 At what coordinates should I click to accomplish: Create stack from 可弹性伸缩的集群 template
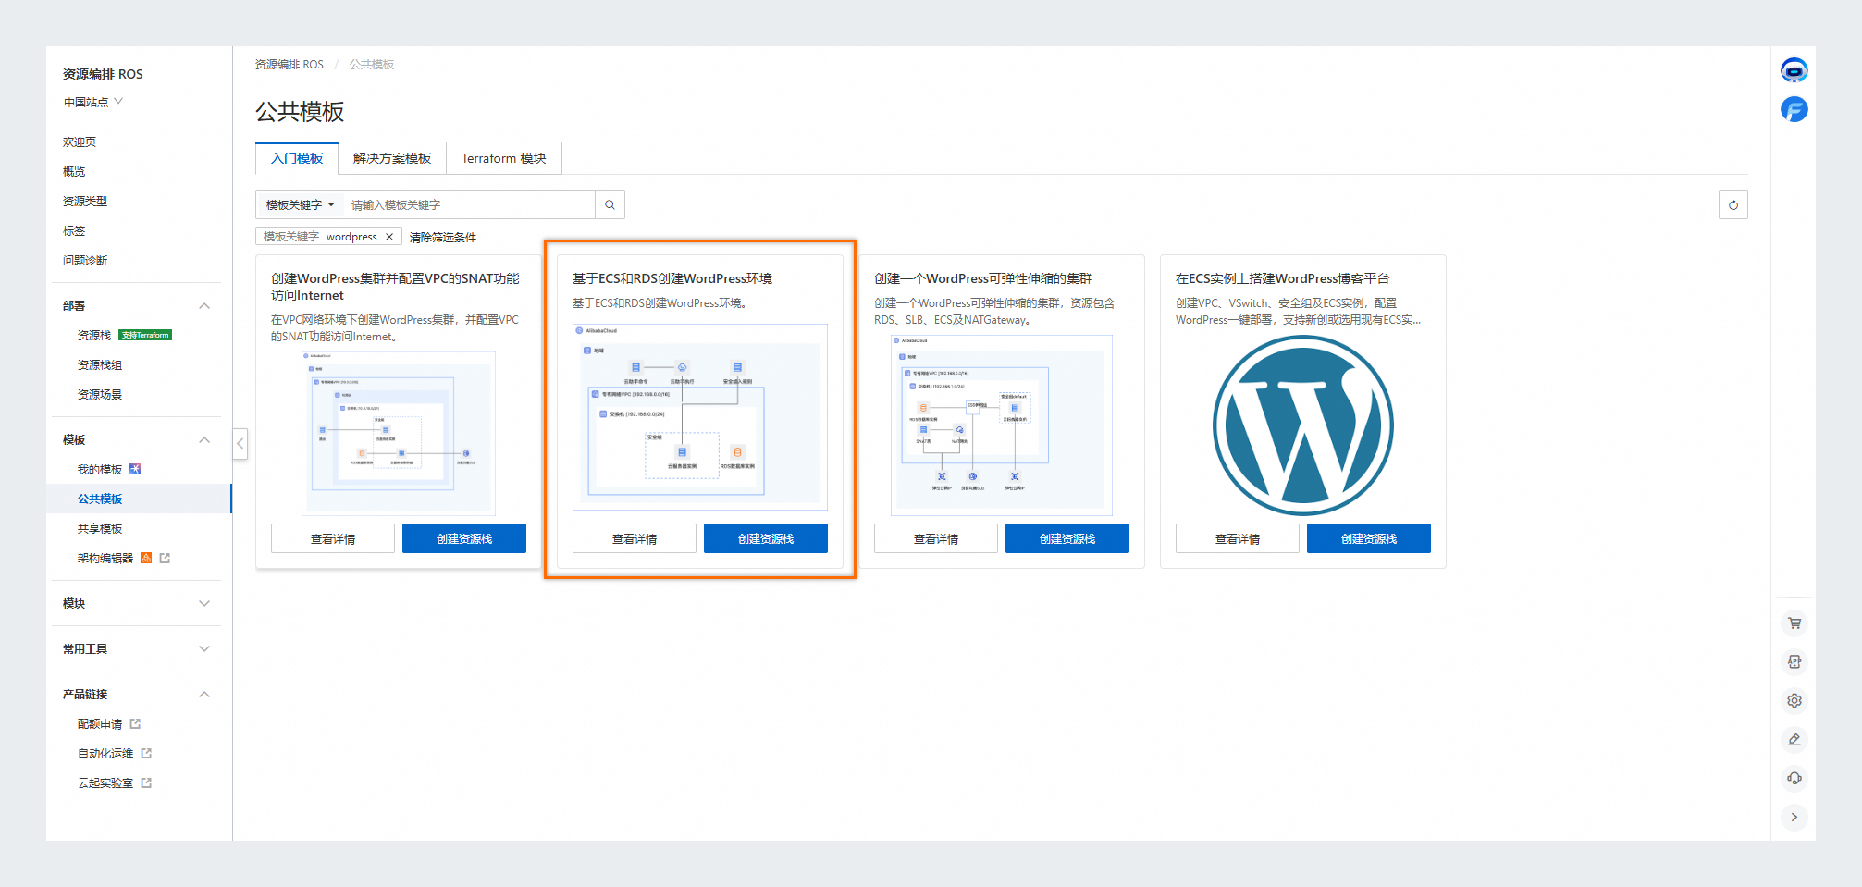coord(1067,538)
